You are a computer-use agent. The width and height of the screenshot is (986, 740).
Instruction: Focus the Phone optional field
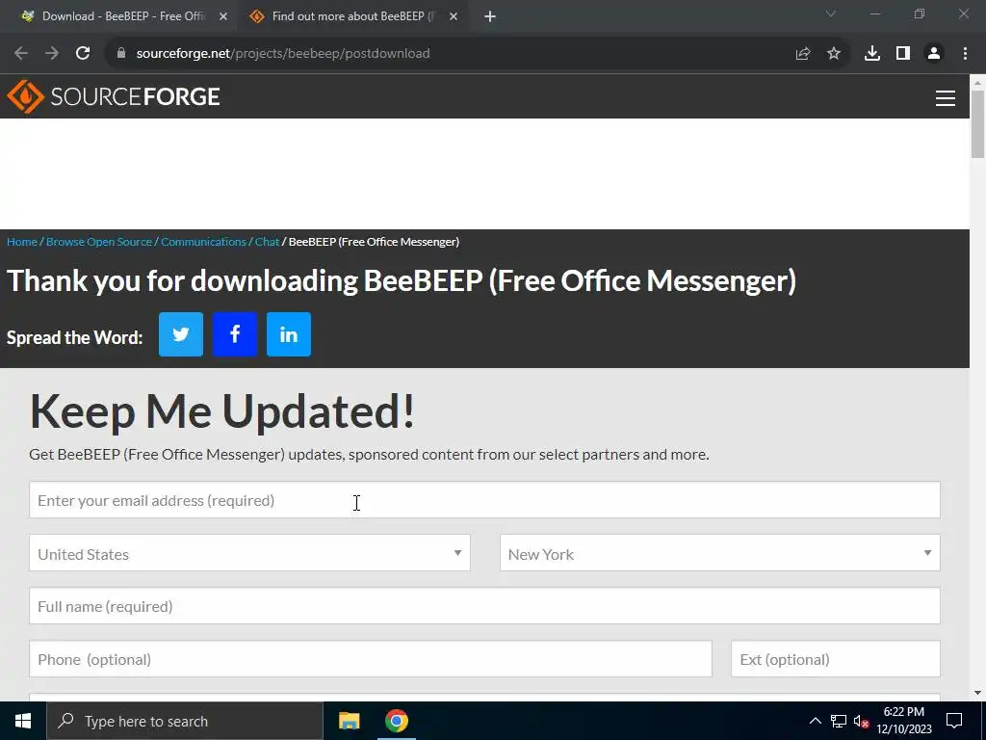[x=371, y=659]
